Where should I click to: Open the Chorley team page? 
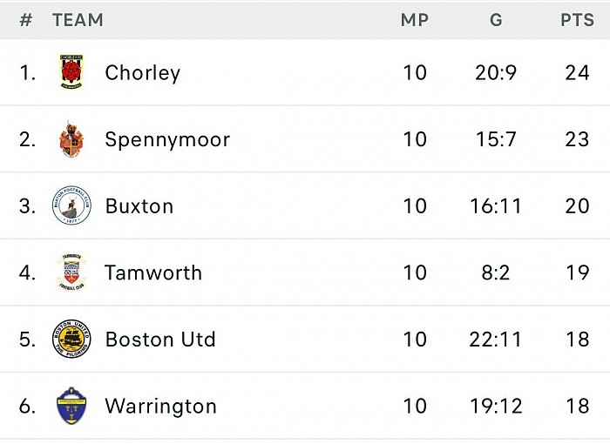(143, 73)
